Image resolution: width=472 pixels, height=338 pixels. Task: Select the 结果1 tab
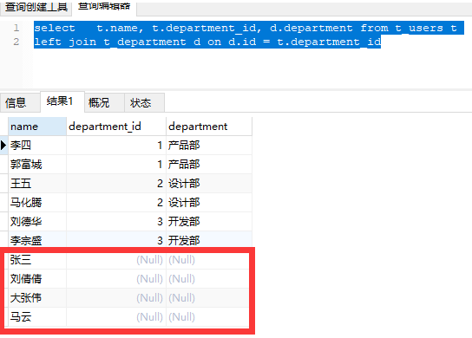coord(62,101)
